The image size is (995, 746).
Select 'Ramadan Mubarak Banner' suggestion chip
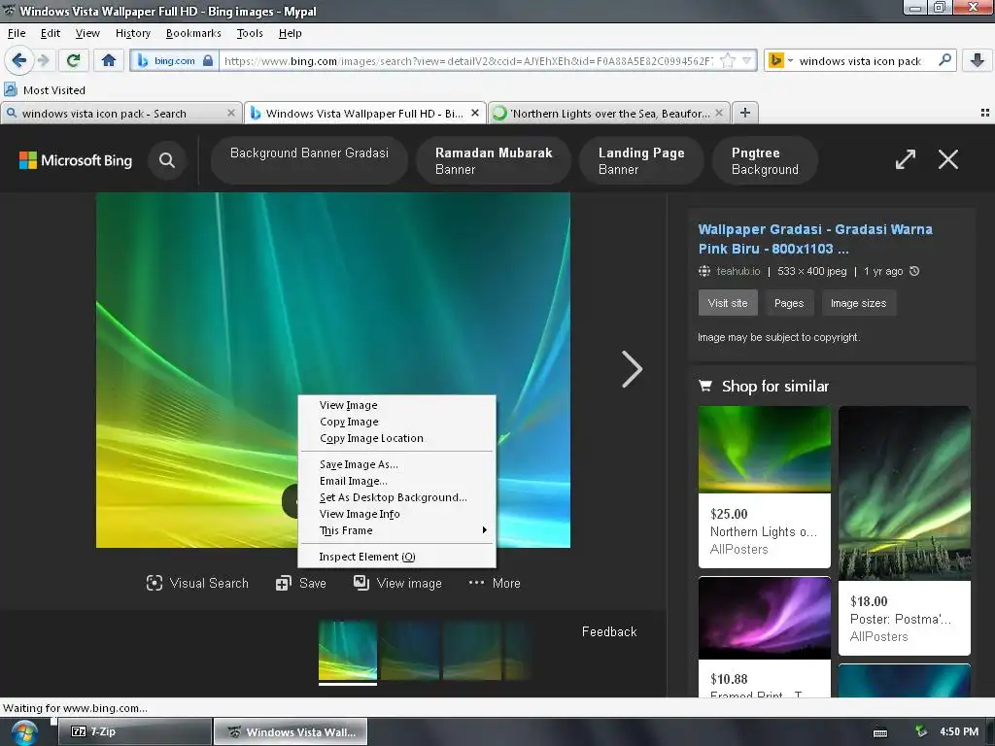tap(494, 160)
